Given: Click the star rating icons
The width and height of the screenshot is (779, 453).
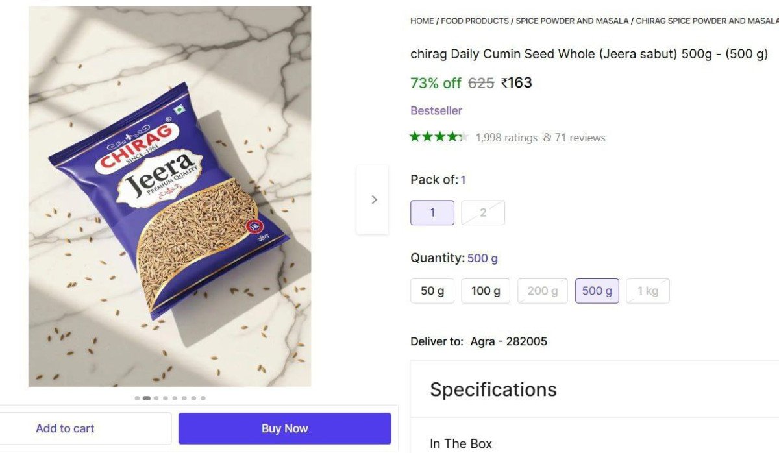Looking at the screenshot, I should pyautogui.click(x=438, y=137).
